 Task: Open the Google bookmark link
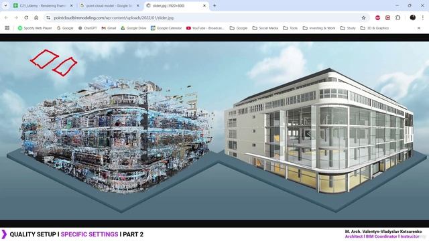coord(65,28)
